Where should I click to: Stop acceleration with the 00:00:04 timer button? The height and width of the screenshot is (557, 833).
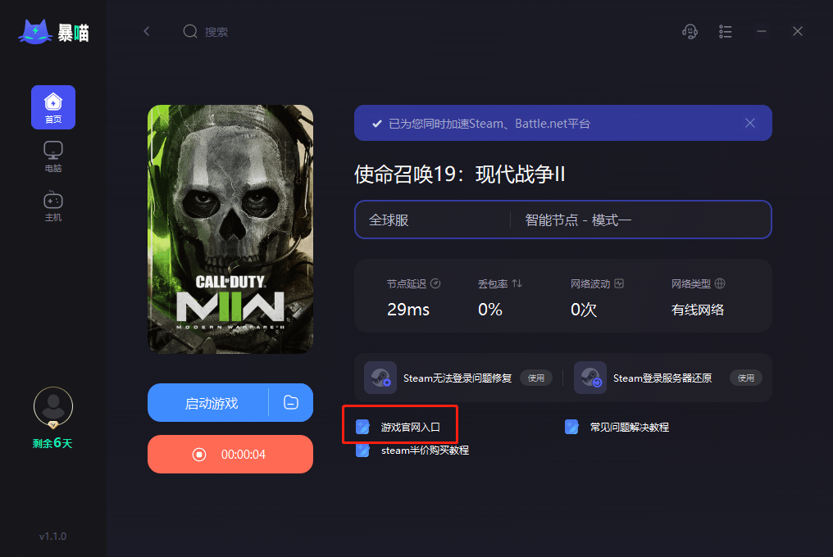(230, 455)
